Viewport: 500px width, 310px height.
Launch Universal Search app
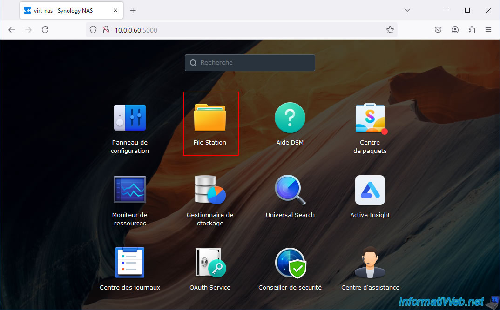290,190
